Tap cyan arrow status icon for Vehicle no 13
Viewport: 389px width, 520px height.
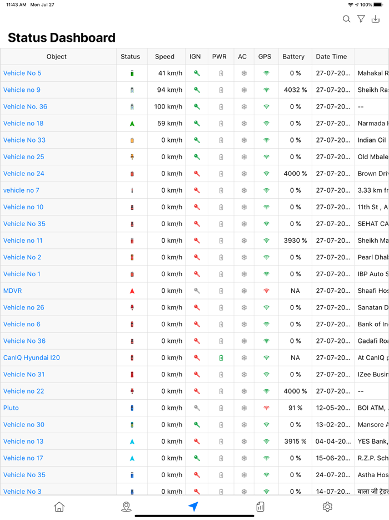tap(132, 441)
